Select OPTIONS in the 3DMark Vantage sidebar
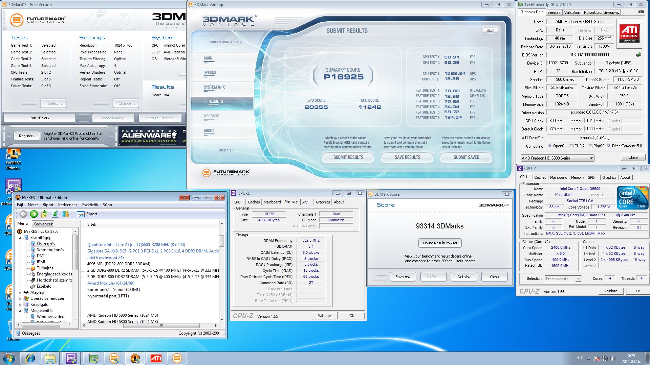650x365 pixels. [x=210, y=73]
